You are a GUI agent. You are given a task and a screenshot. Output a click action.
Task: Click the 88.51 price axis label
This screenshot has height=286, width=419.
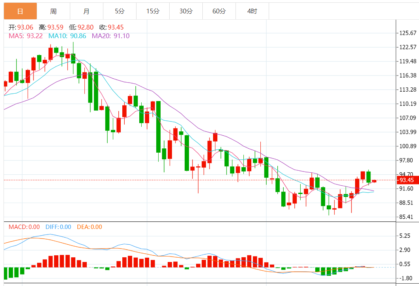406,203
